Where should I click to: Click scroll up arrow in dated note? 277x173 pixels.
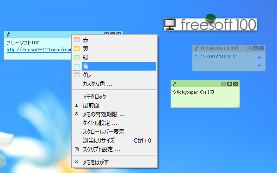pyautogui.click(x=259, y=58)
